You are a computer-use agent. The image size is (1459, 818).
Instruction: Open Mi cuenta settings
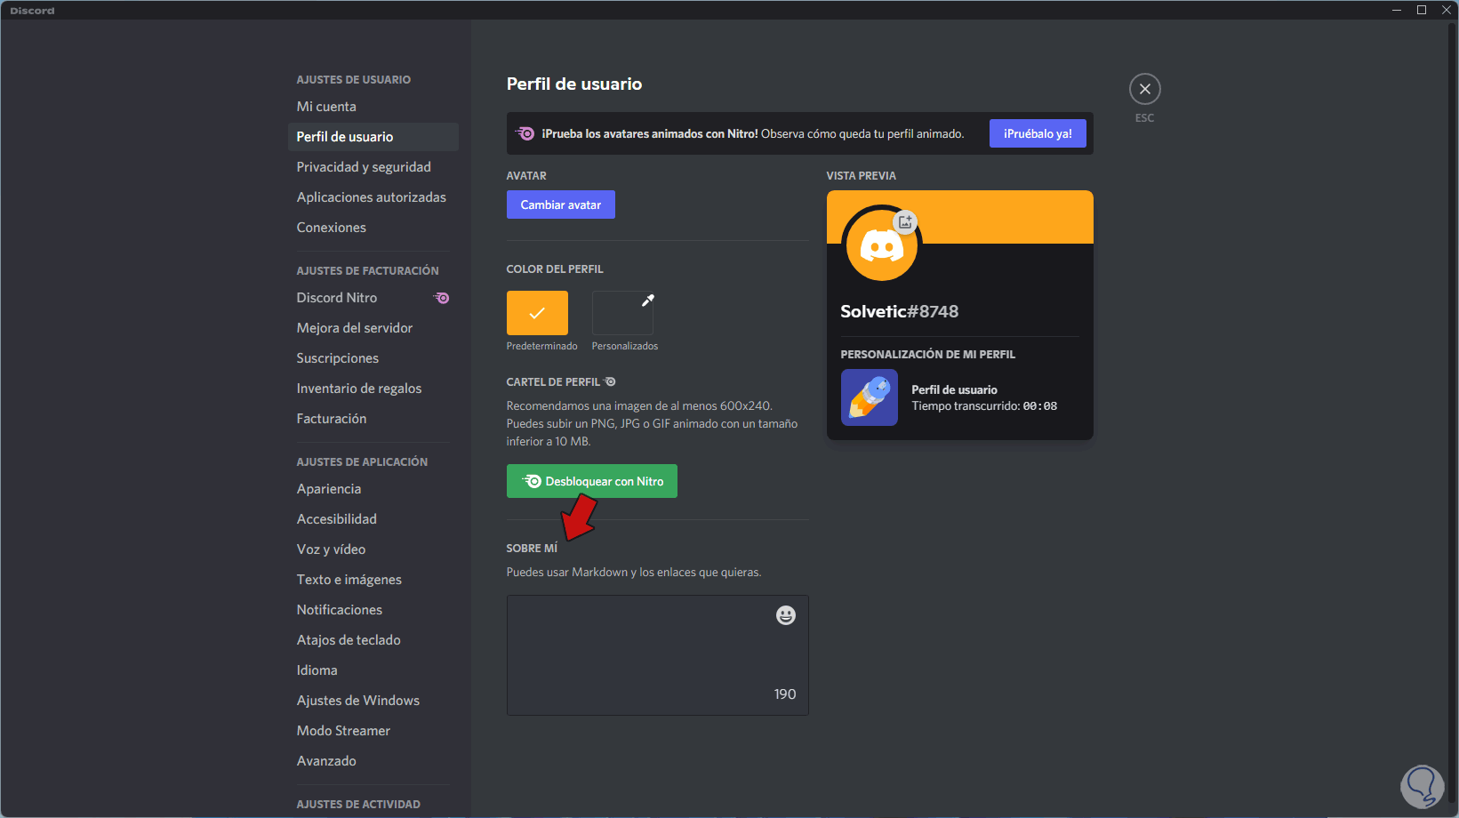[373, 107]
